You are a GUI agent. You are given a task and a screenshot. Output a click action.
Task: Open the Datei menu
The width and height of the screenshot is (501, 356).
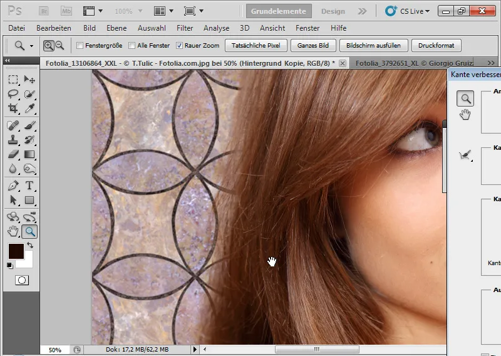[x=17, y=28]
